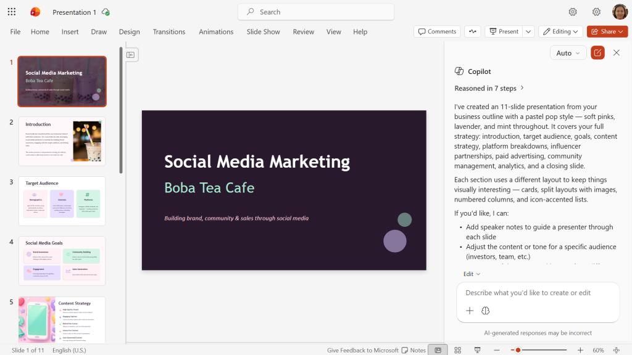Open the user profile picture

click(620, 12)
